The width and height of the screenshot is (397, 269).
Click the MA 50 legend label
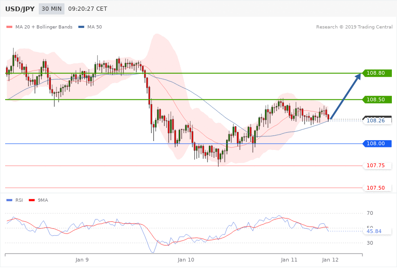coord(94,27)
